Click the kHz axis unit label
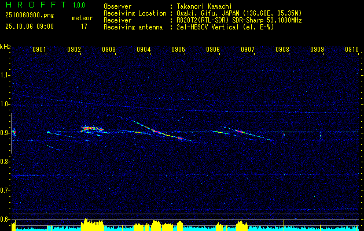This screenshot has width=364, height=231. (5, 47)
